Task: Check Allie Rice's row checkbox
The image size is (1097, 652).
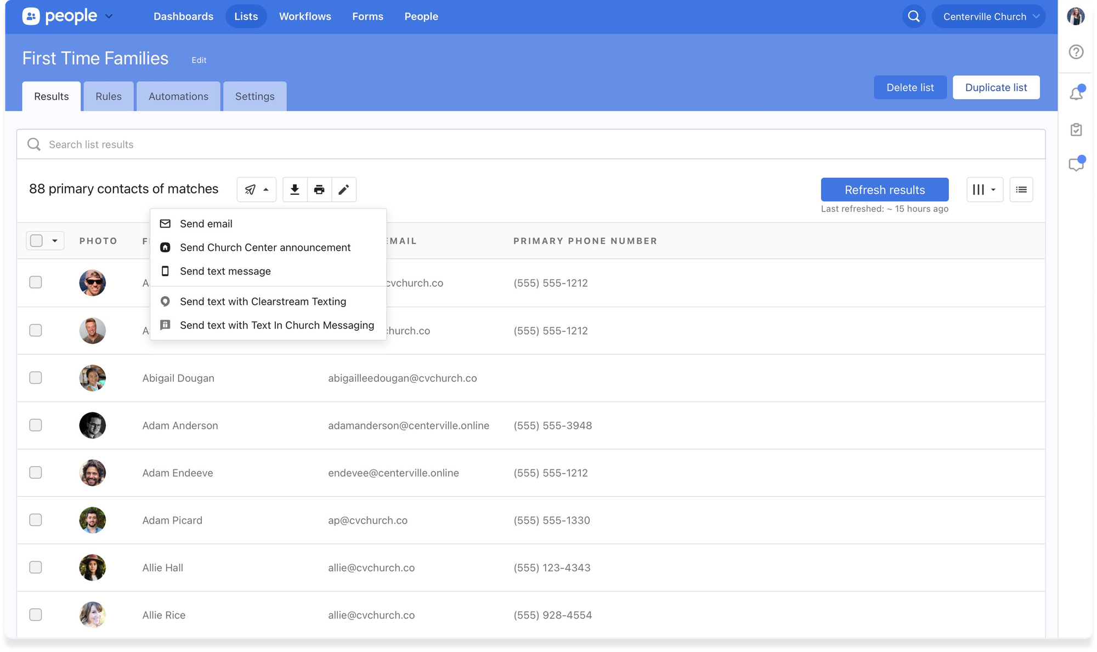Action: click(x=36, y=615)
